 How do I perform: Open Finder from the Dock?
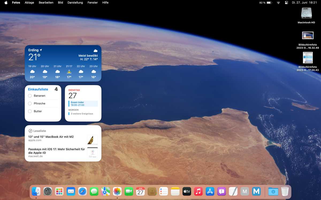pyautogui.click(x=36, y=191)
